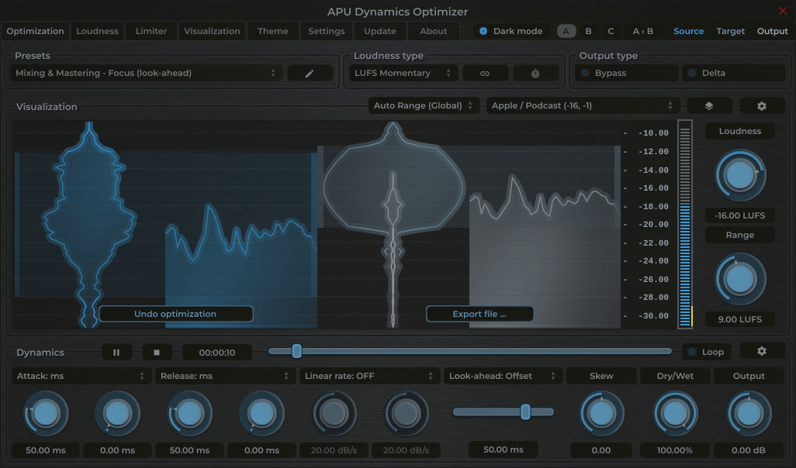Switch to the Limiter tab
This screenshot has width=796, height=468.
(x=151, y=31)
